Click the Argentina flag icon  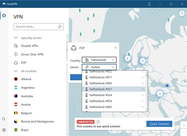16,88
